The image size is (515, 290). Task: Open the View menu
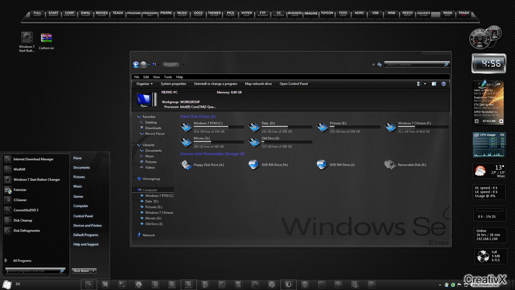point(156,77)
